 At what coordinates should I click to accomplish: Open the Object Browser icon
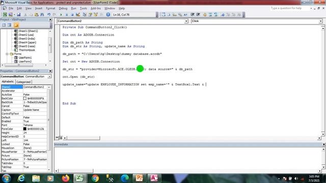pos(96,15)
